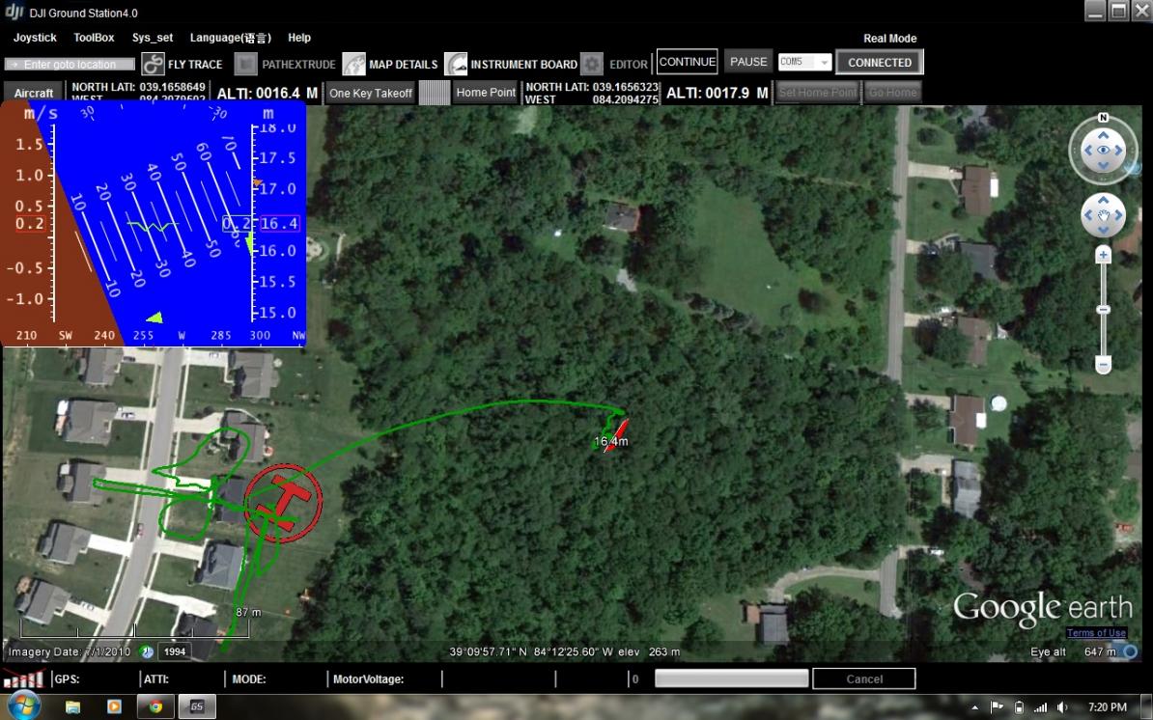1153x720 pixels.
Task: Open the Language menu
Action: coord(230,38)
